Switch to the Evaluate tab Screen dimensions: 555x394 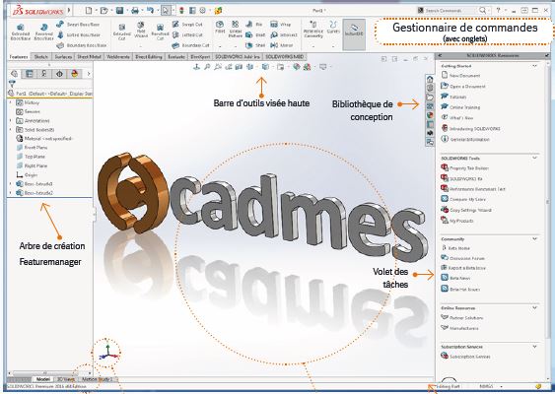coord(176,56)
